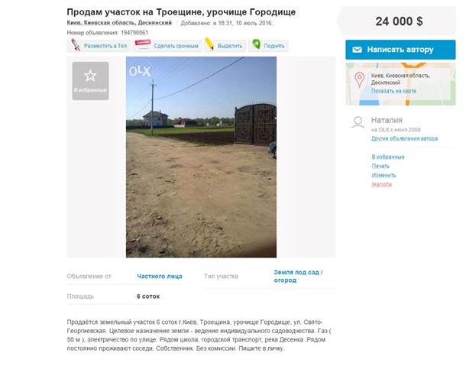Screen dimensions: 466x366
Task: Open Другие объявления автора link
Action: point(404,138)
